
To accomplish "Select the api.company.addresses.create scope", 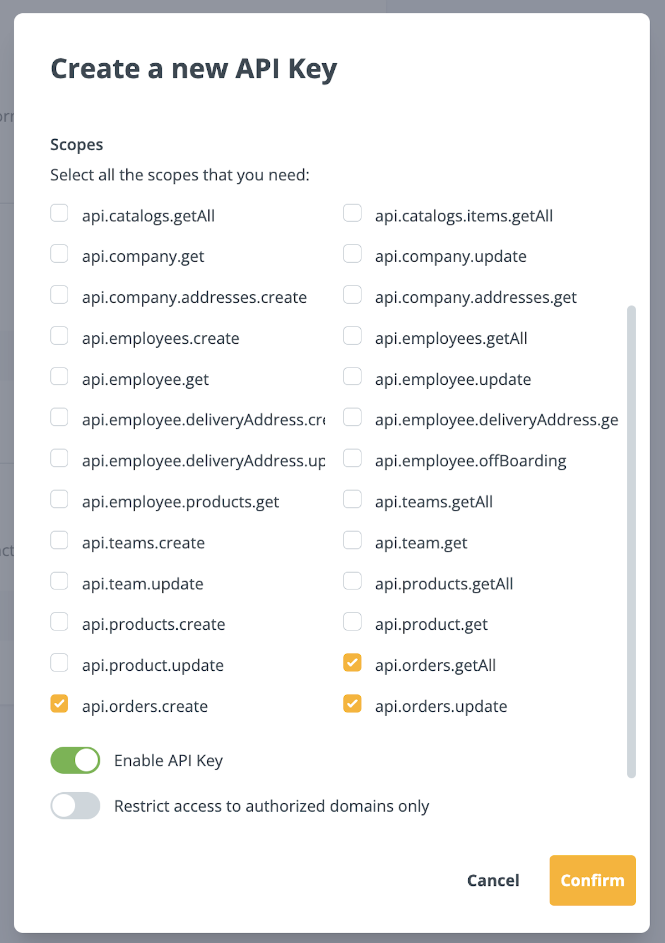I will point(59,294).
